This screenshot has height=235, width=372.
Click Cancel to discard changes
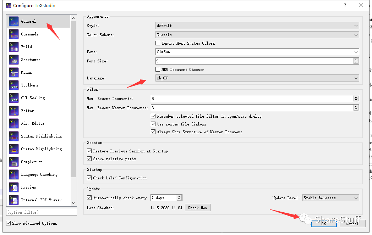click(x=352, y=224)
